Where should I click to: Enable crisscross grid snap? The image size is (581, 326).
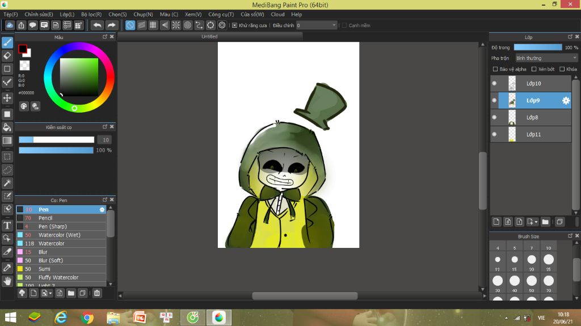153,25
